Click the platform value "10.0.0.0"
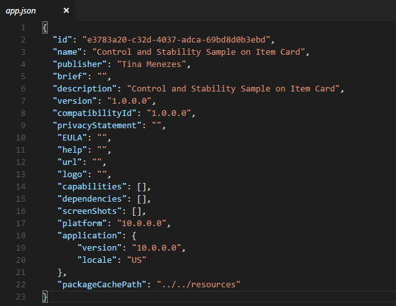Screen dimensions: 396x306 tap(142, 224)
